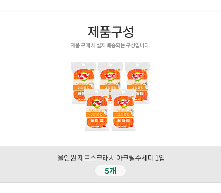Image resolution: width=221 pixels, height=193 pixels.
Task: Click the subtitle about actual shipped composition
Action: click(x=110, y=46)
